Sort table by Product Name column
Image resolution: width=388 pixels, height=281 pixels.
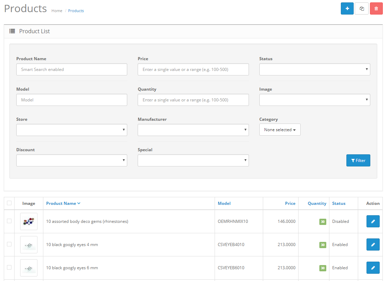63,203
